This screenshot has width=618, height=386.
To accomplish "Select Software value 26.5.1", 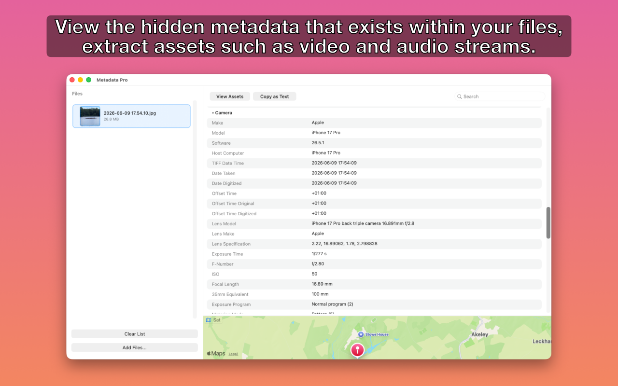I will (x=318, y=143).
